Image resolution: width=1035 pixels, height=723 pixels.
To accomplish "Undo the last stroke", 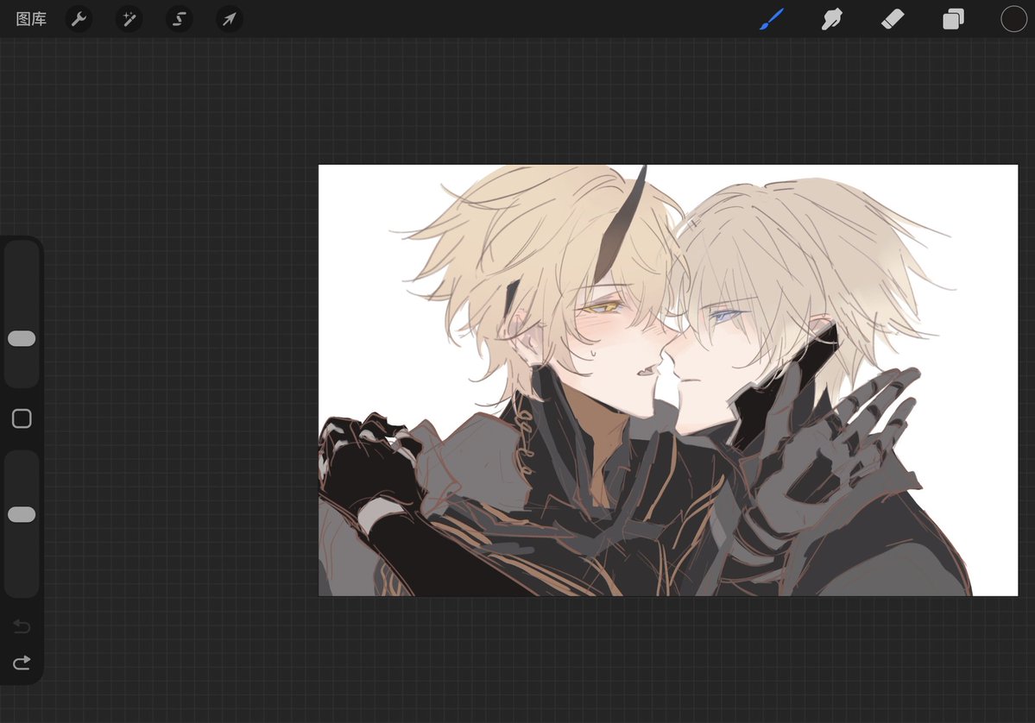I will pos(22,626).
